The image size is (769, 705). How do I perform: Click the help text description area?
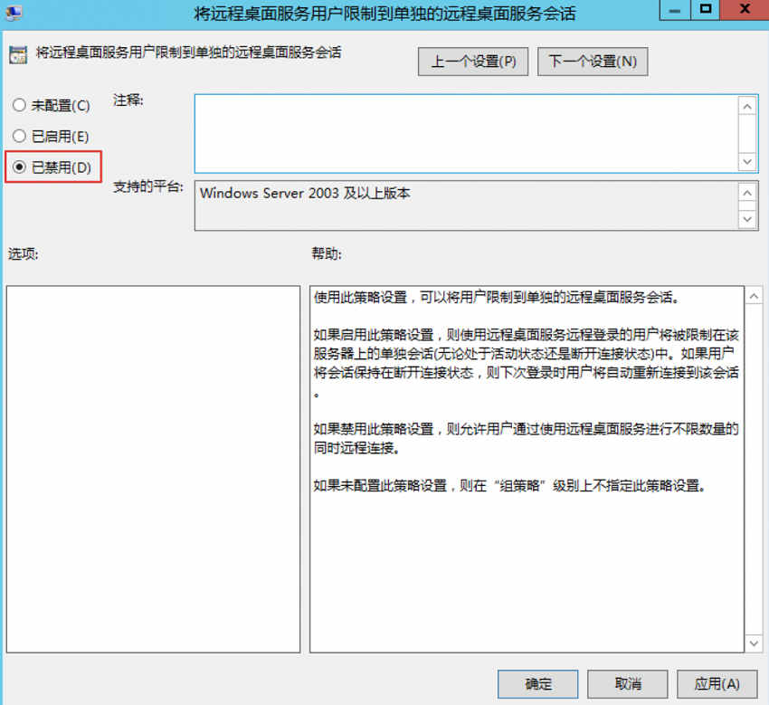pos(527,469)
